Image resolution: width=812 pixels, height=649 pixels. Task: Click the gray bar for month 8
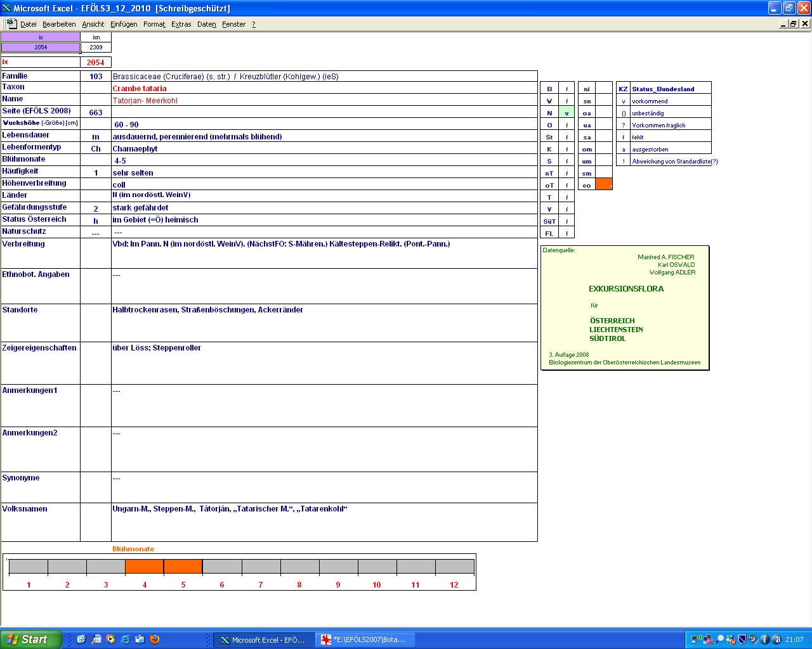tap(299, 566)
